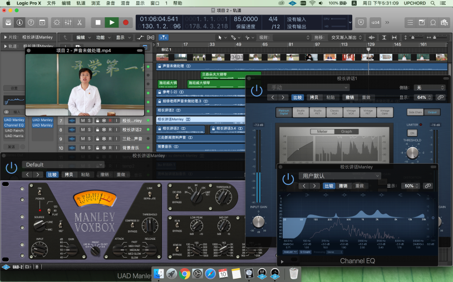453x282 pixels.
Task: Open the Library panel icon
Action: click(8, 22)
